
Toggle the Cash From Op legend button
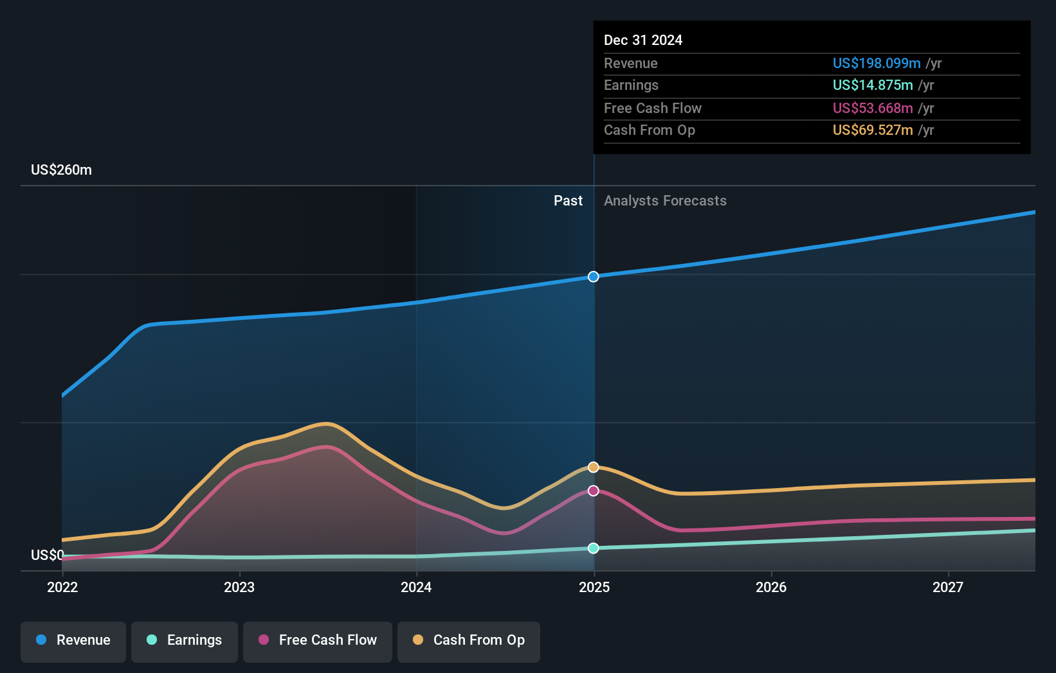point(469,642)
